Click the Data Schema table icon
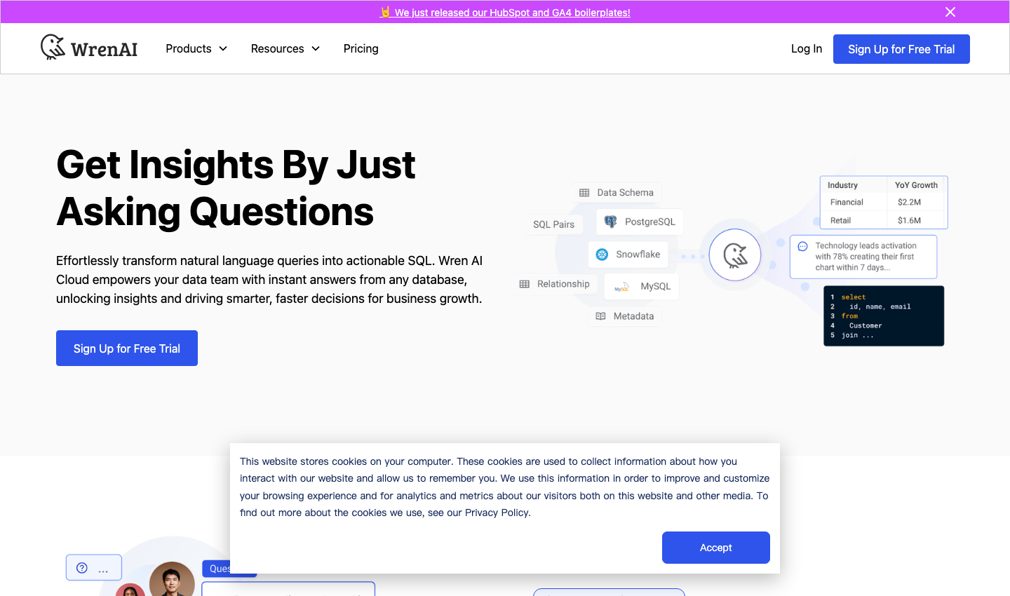Screen dimensions: 1010x596 pos(584,193)
